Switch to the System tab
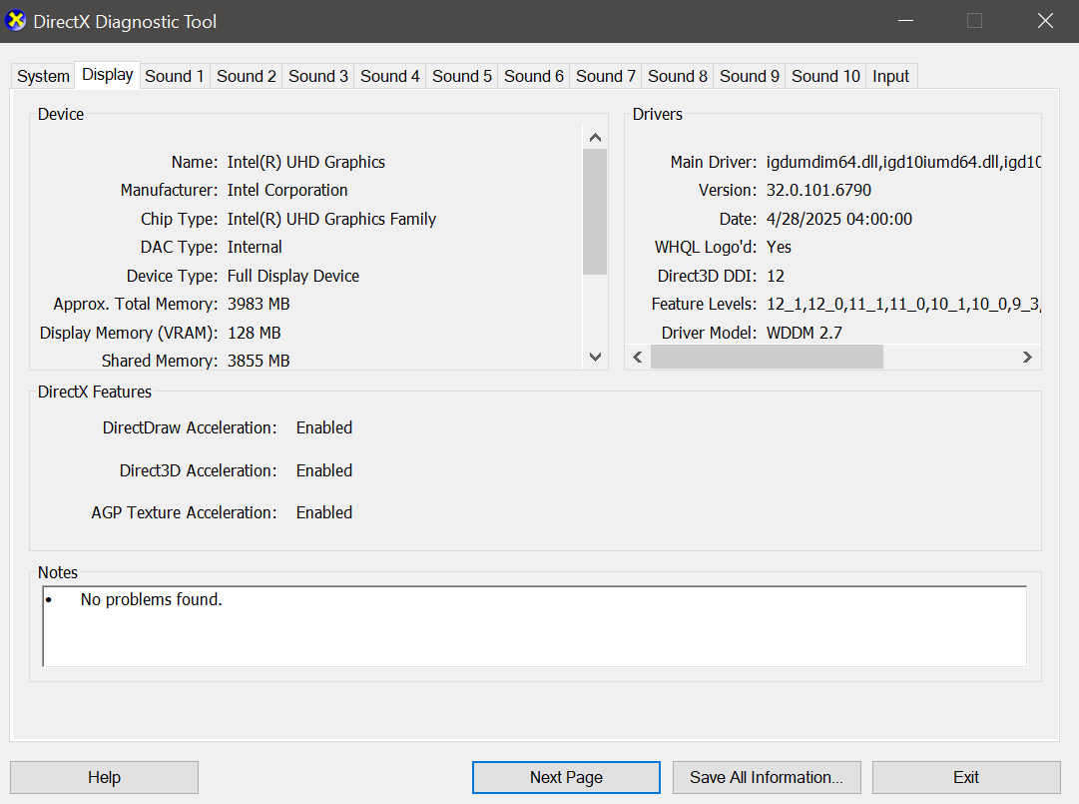1079x804 pixels. click(x=43, y=77)
